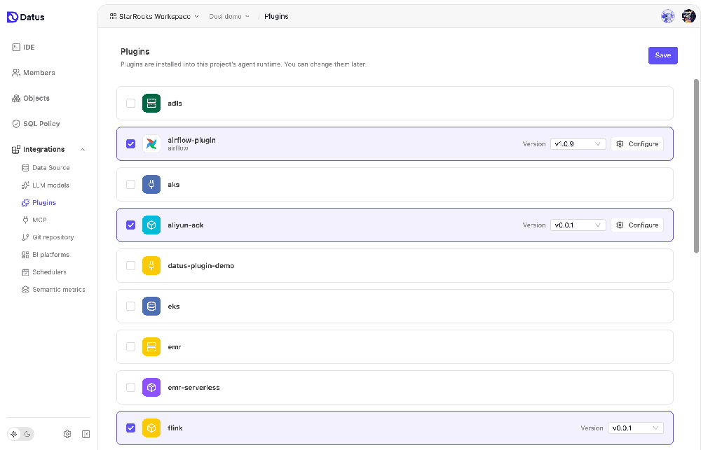Open aliyun-ack version dropdown

[578, 225]
